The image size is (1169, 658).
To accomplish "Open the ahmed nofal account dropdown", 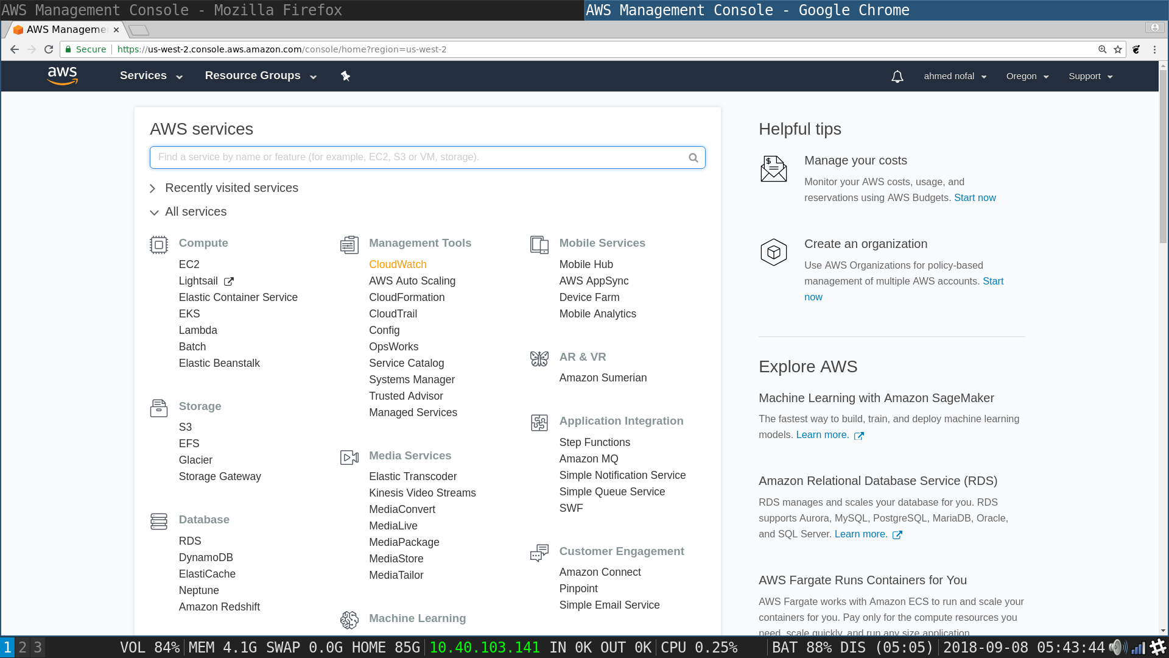I will (955, 76).
